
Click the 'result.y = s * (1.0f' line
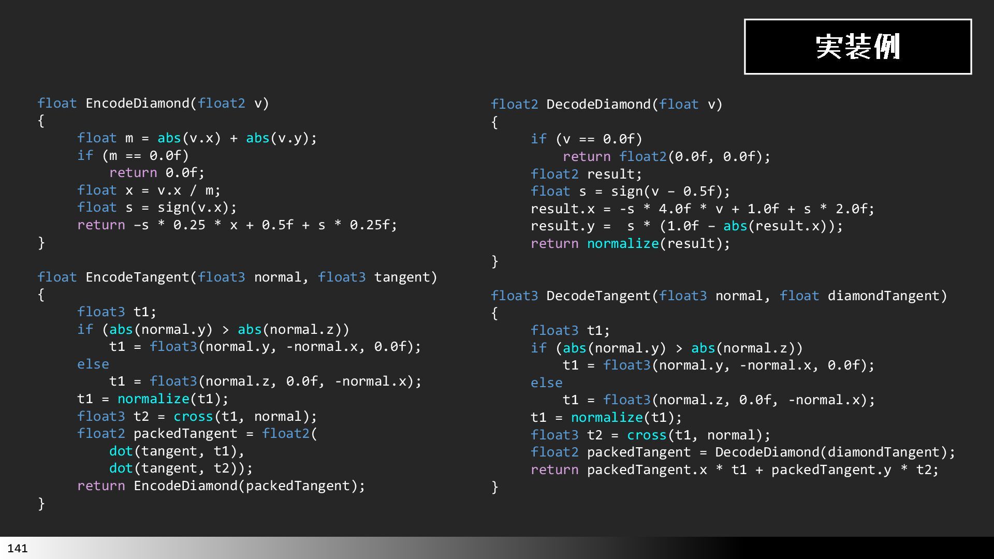point(687,226)
